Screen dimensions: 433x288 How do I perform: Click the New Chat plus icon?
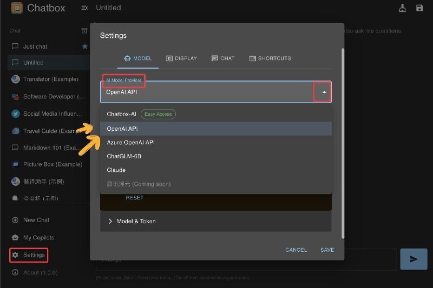coord(15,220)
